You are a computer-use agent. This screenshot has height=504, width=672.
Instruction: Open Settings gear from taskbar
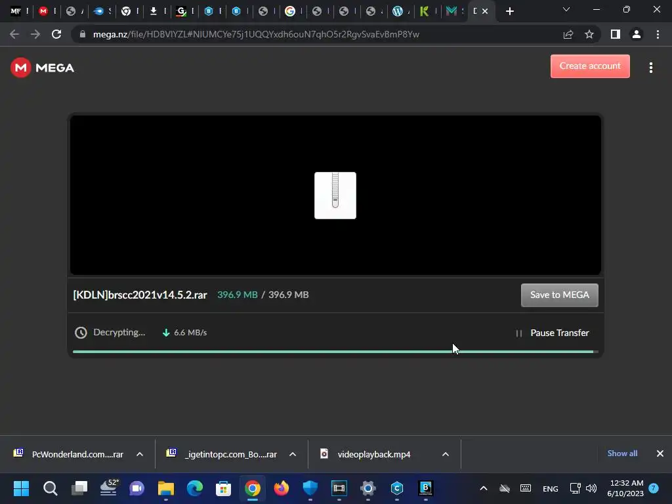coord(367,488)
